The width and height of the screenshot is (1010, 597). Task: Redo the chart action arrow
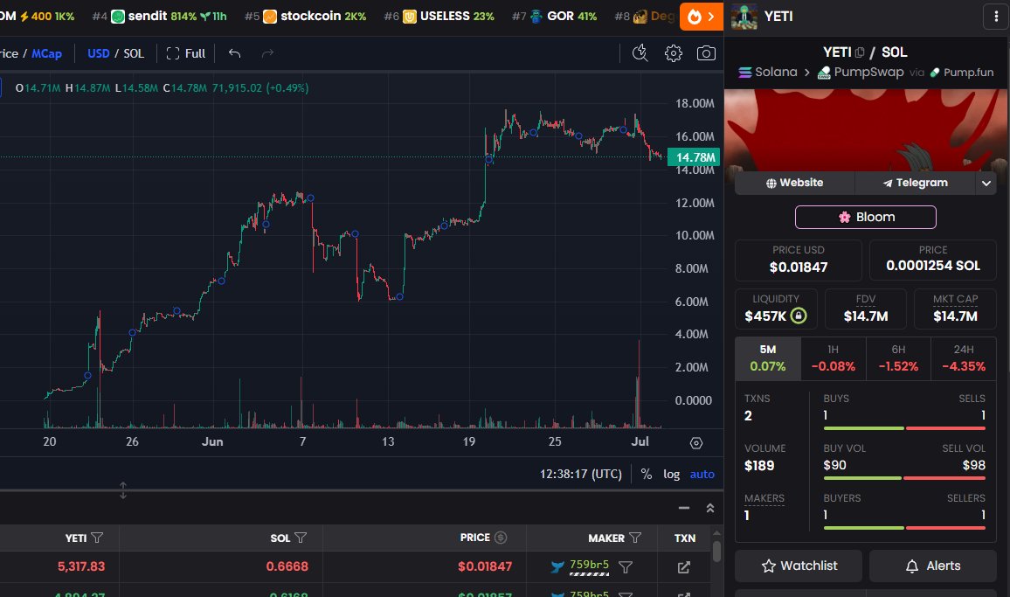click(x=267, y=53)
